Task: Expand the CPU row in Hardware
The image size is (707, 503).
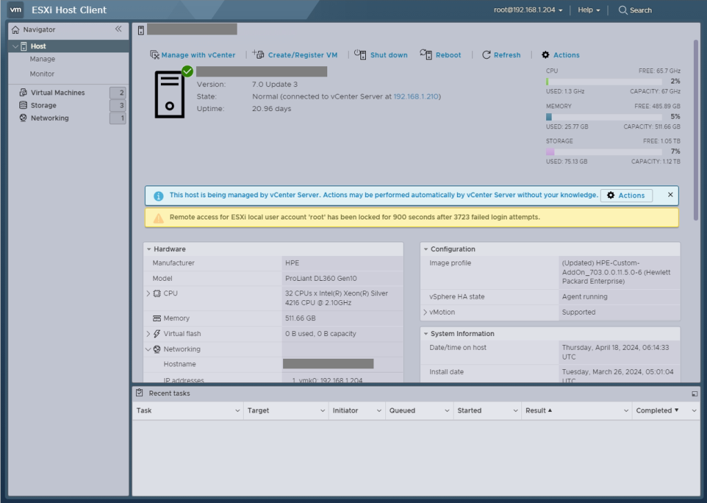Action: click(x=148, y=293)
